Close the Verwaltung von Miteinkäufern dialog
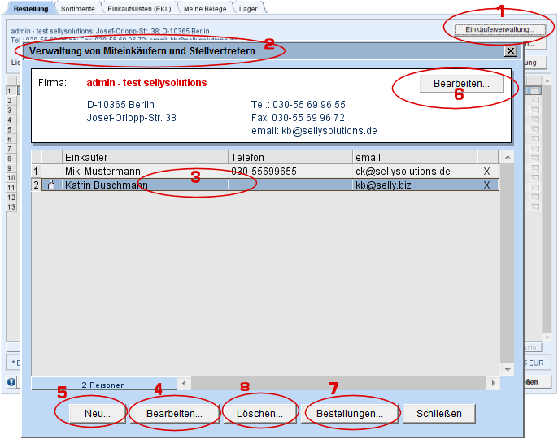 (511, 51)
